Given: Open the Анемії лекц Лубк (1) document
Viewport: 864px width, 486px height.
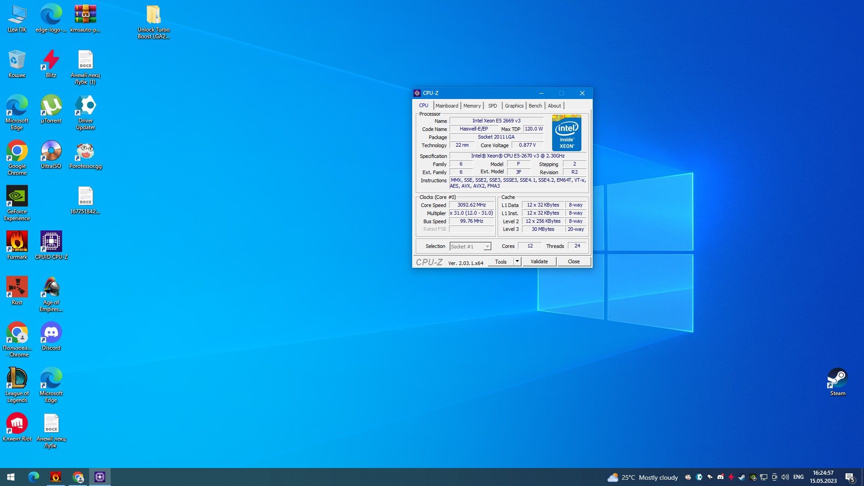Looking at the screenshot, I should pyautogui.click(x=85, y=67).
